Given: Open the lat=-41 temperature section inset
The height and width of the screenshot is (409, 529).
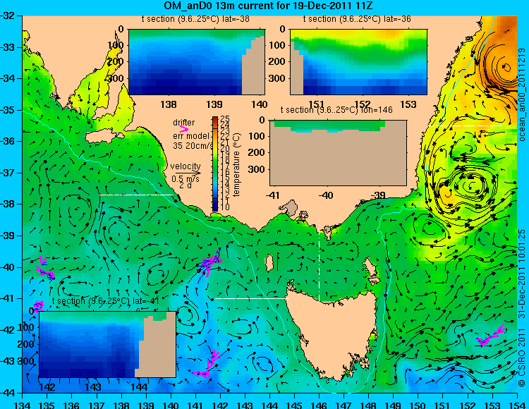Looking at the screenshot, I should [108, 344].
